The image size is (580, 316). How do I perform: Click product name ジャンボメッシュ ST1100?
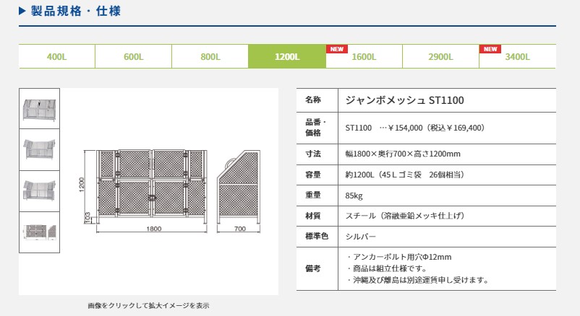pos(404,100)
